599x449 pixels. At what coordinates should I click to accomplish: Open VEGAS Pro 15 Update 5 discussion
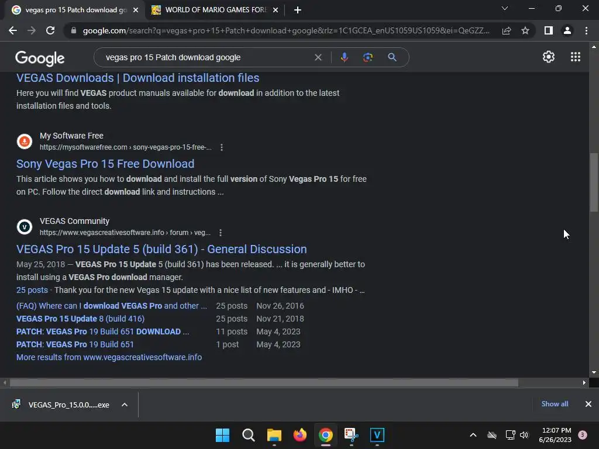point(161,249)
